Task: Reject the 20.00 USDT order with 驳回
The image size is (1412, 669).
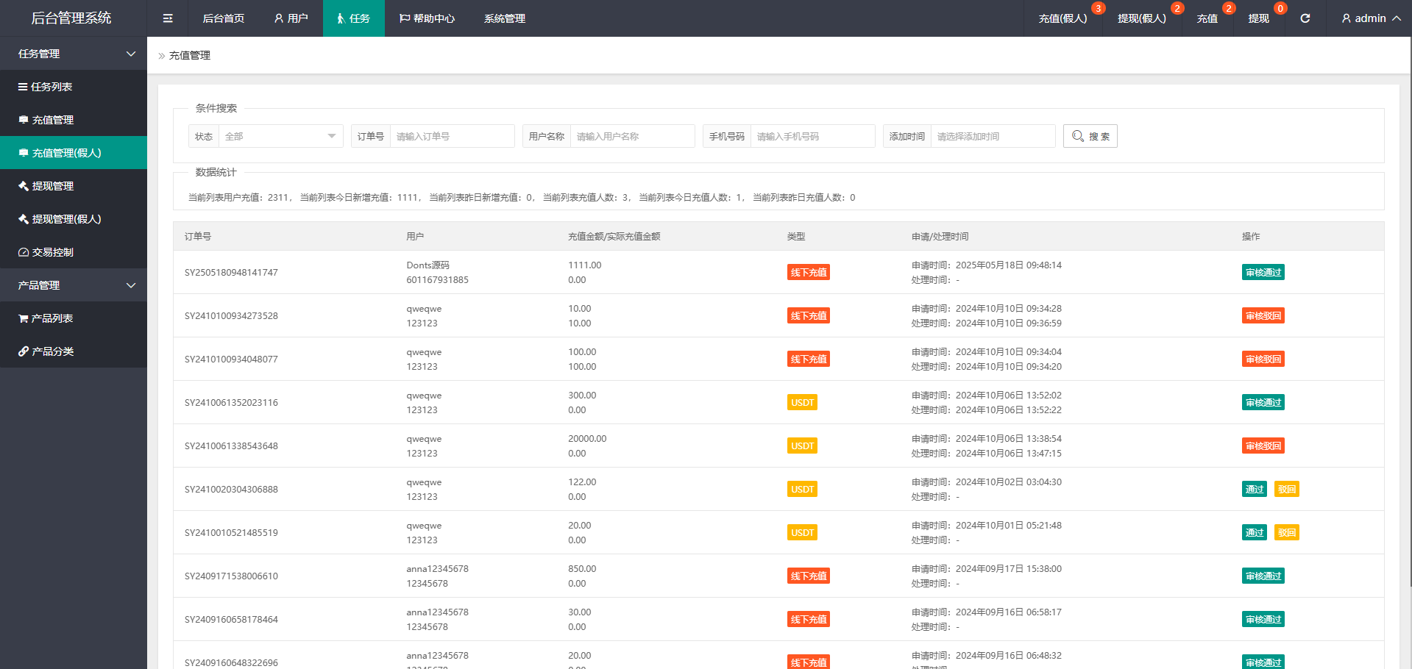Action: coord(1286,533)
